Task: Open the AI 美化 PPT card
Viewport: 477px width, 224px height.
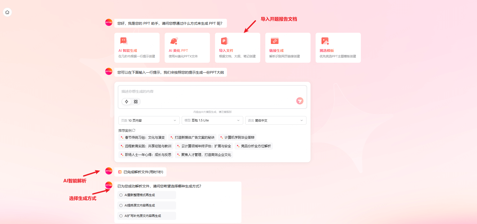Action: click(x=187, y=48)
